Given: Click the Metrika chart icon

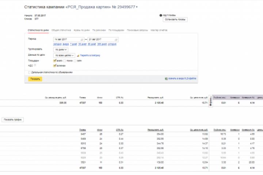Looking at the screenshot, I should 78,55.
